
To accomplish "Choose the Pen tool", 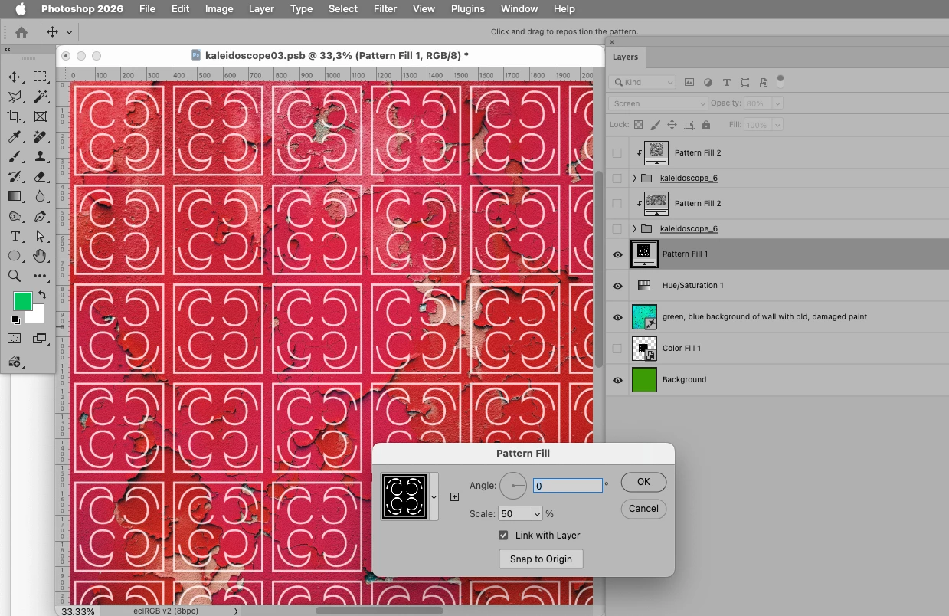I will [x=40, y=216].
